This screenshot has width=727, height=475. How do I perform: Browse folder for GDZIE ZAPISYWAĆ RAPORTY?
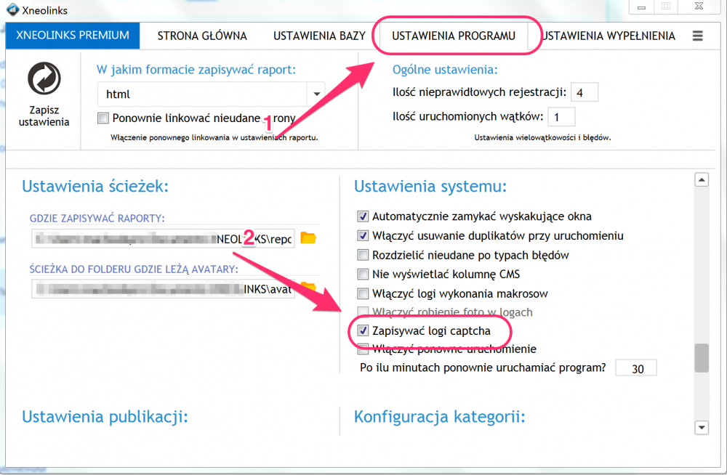tap(308, 238)
